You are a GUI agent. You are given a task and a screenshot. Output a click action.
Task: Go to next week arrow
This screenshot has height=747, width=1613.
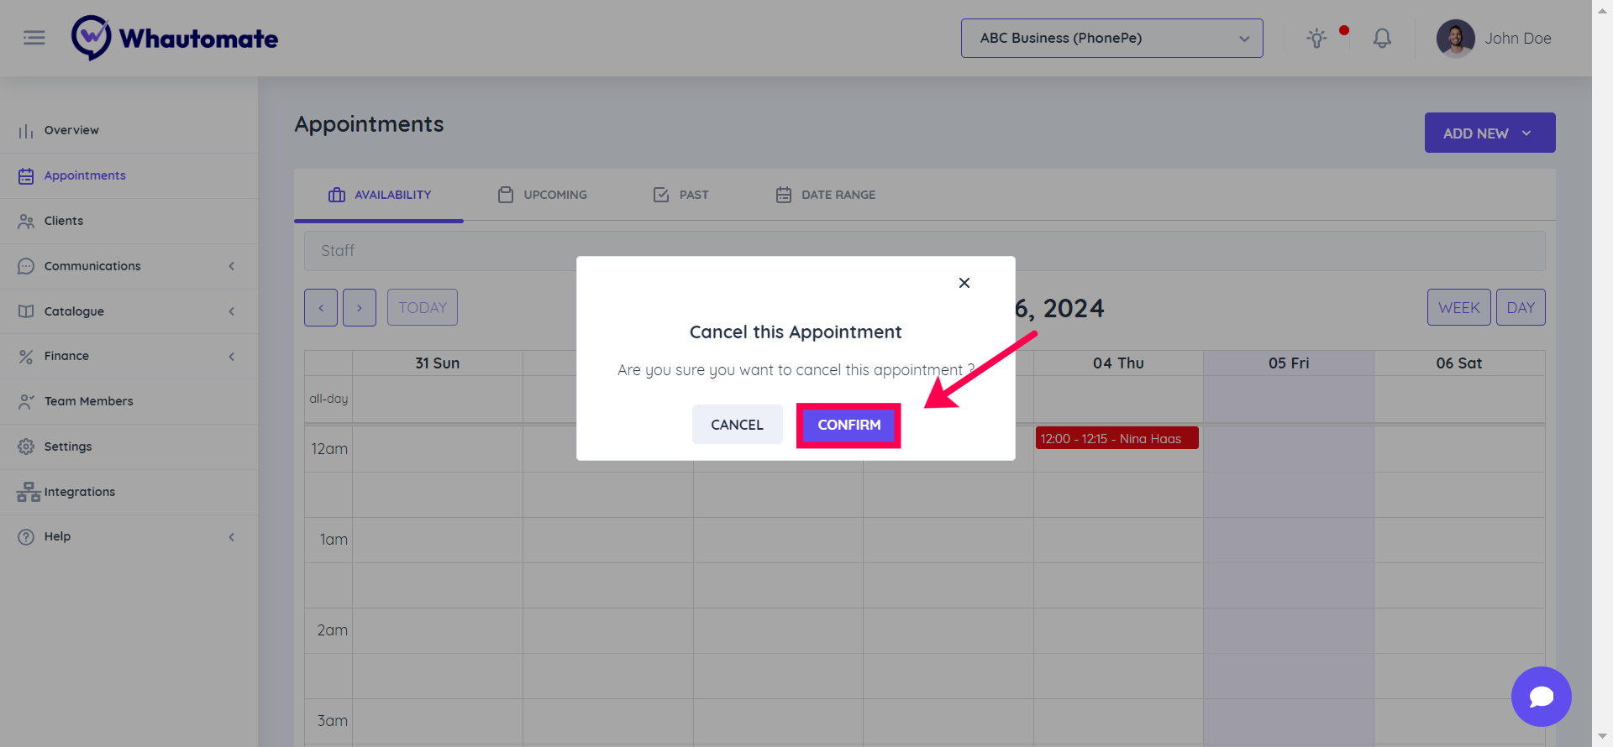(x=360, y=308)
